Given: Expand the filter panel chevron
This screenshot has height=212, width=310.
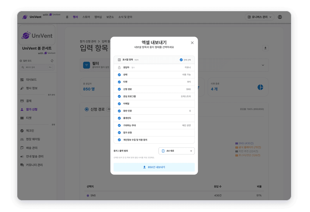Looking at the screenshot, I should tap(263, 65).
